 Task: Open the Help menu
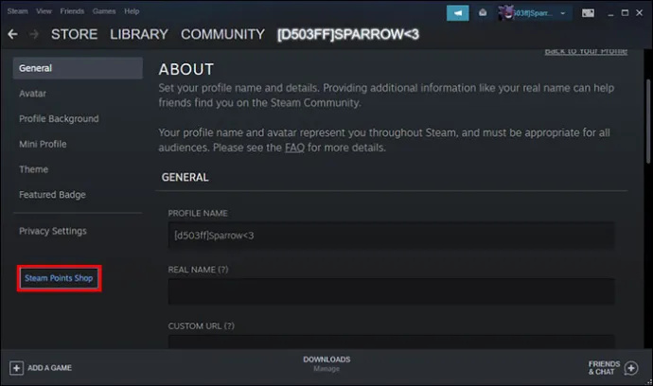tap(132, 11)
